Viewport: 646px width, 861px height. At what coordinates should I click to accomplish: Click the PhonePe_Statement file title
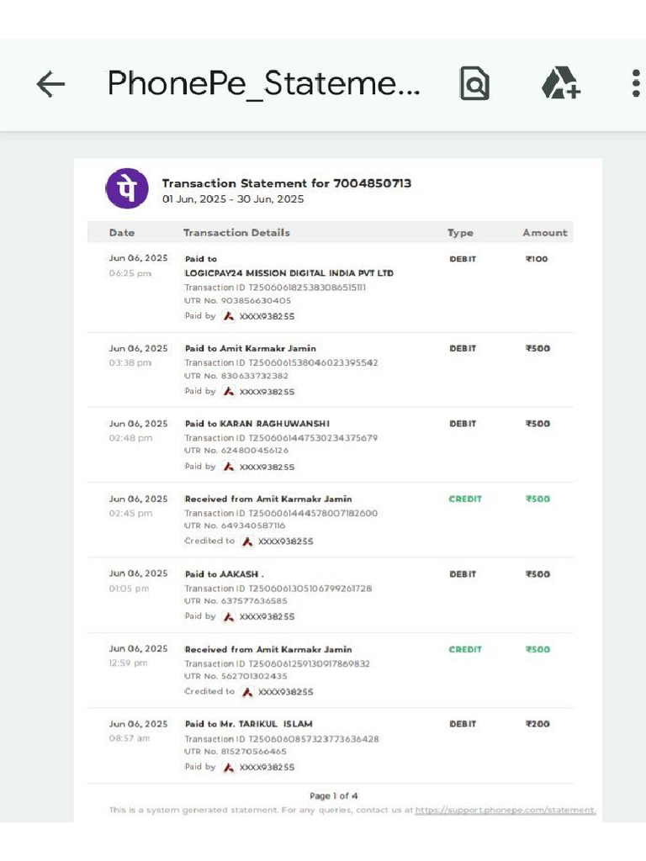point(263,84)
